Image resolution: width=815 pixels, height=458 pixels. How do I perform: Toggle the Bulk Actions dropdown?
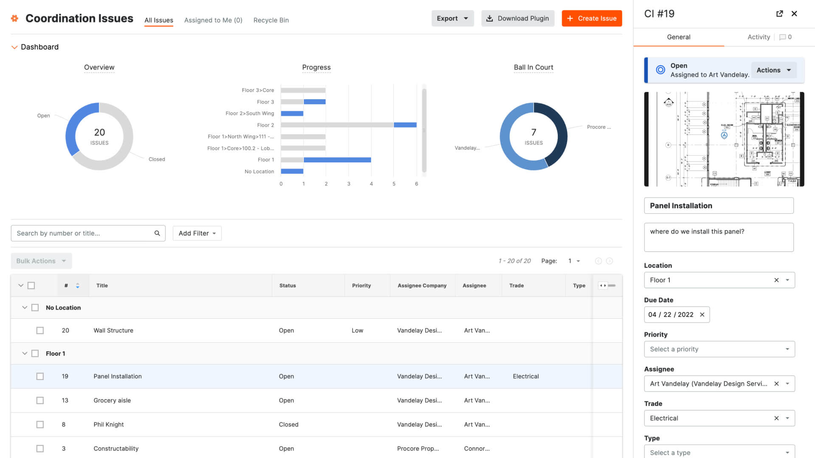coord(42,261)
